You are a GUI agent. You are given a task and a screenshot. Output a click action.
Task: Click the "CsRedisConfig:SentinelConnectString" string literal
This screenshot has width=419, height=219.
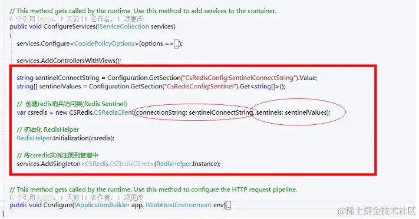coord(239,78)
